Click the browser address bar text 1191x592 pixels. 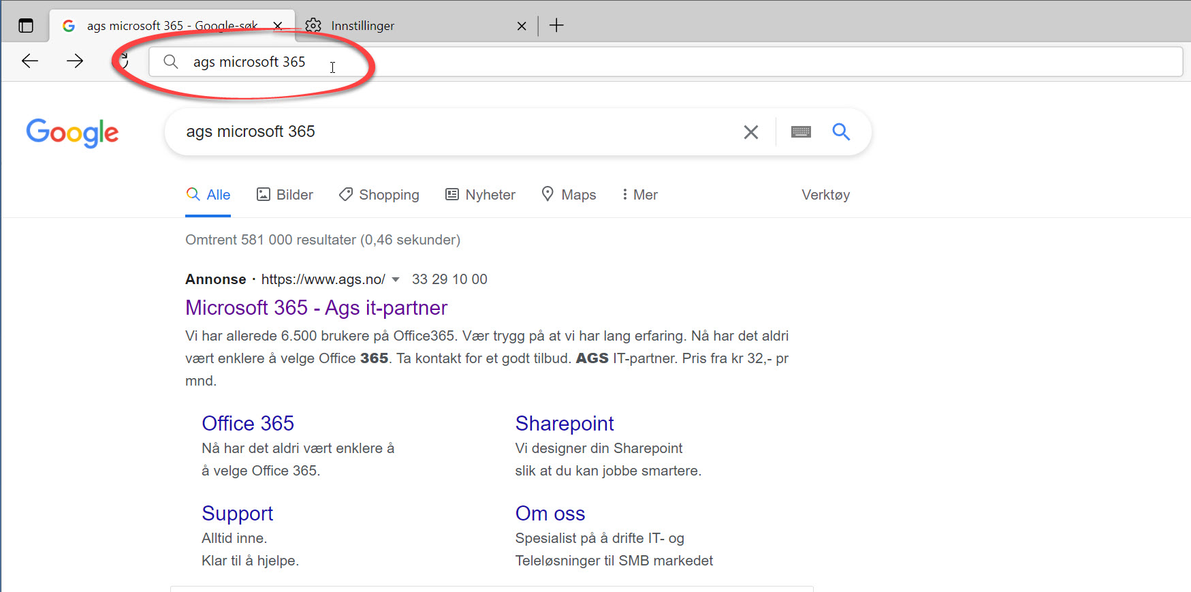(249, 62)
